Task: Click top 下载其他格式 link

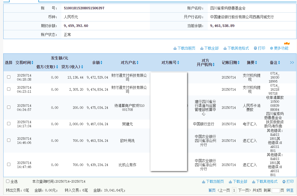Action: click(x=236, y=48)
